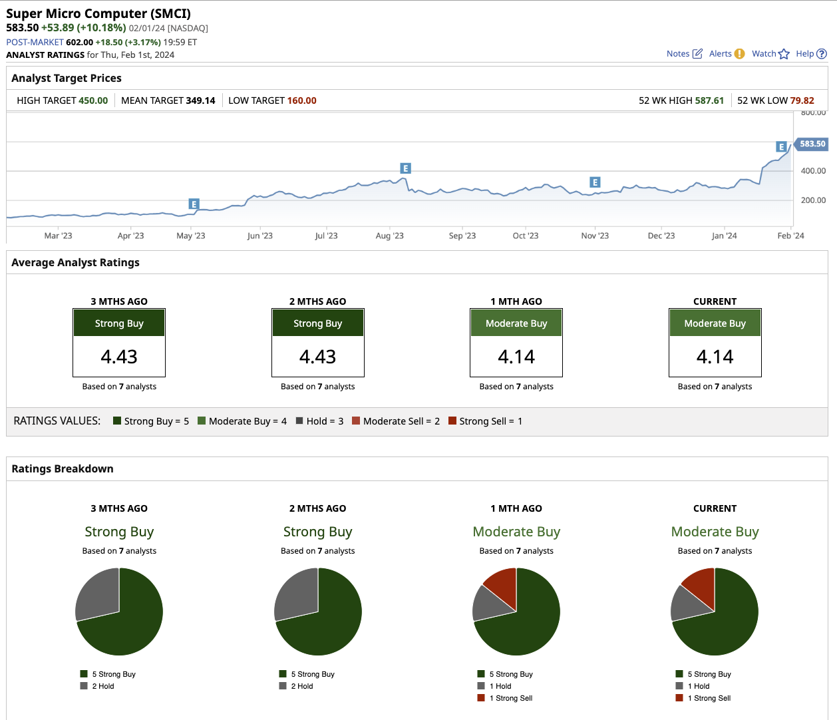Click the Watch star icon
Screen dimensions: 837x720
[x=784, y=54]
